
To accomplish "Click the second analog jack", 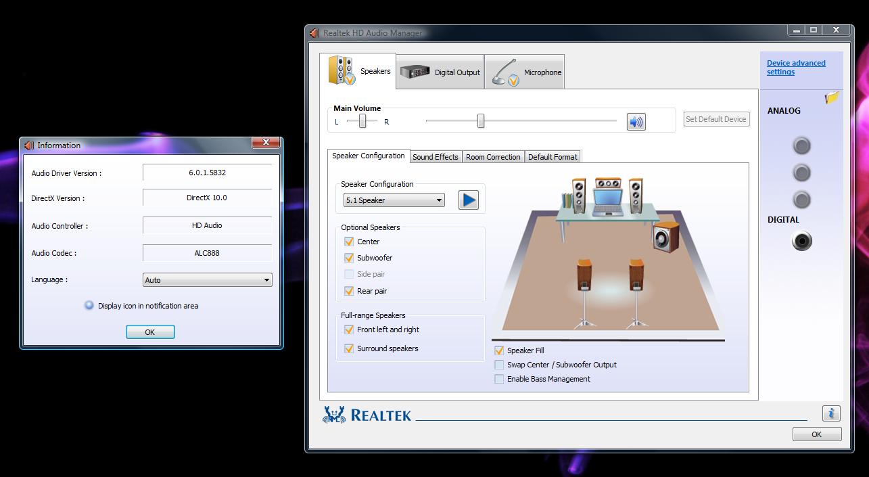I will pos(801,173).
